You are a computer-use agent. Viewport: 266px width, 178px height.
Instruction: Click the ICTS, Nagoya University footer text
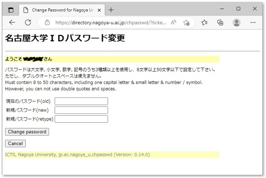click(77, 154)
